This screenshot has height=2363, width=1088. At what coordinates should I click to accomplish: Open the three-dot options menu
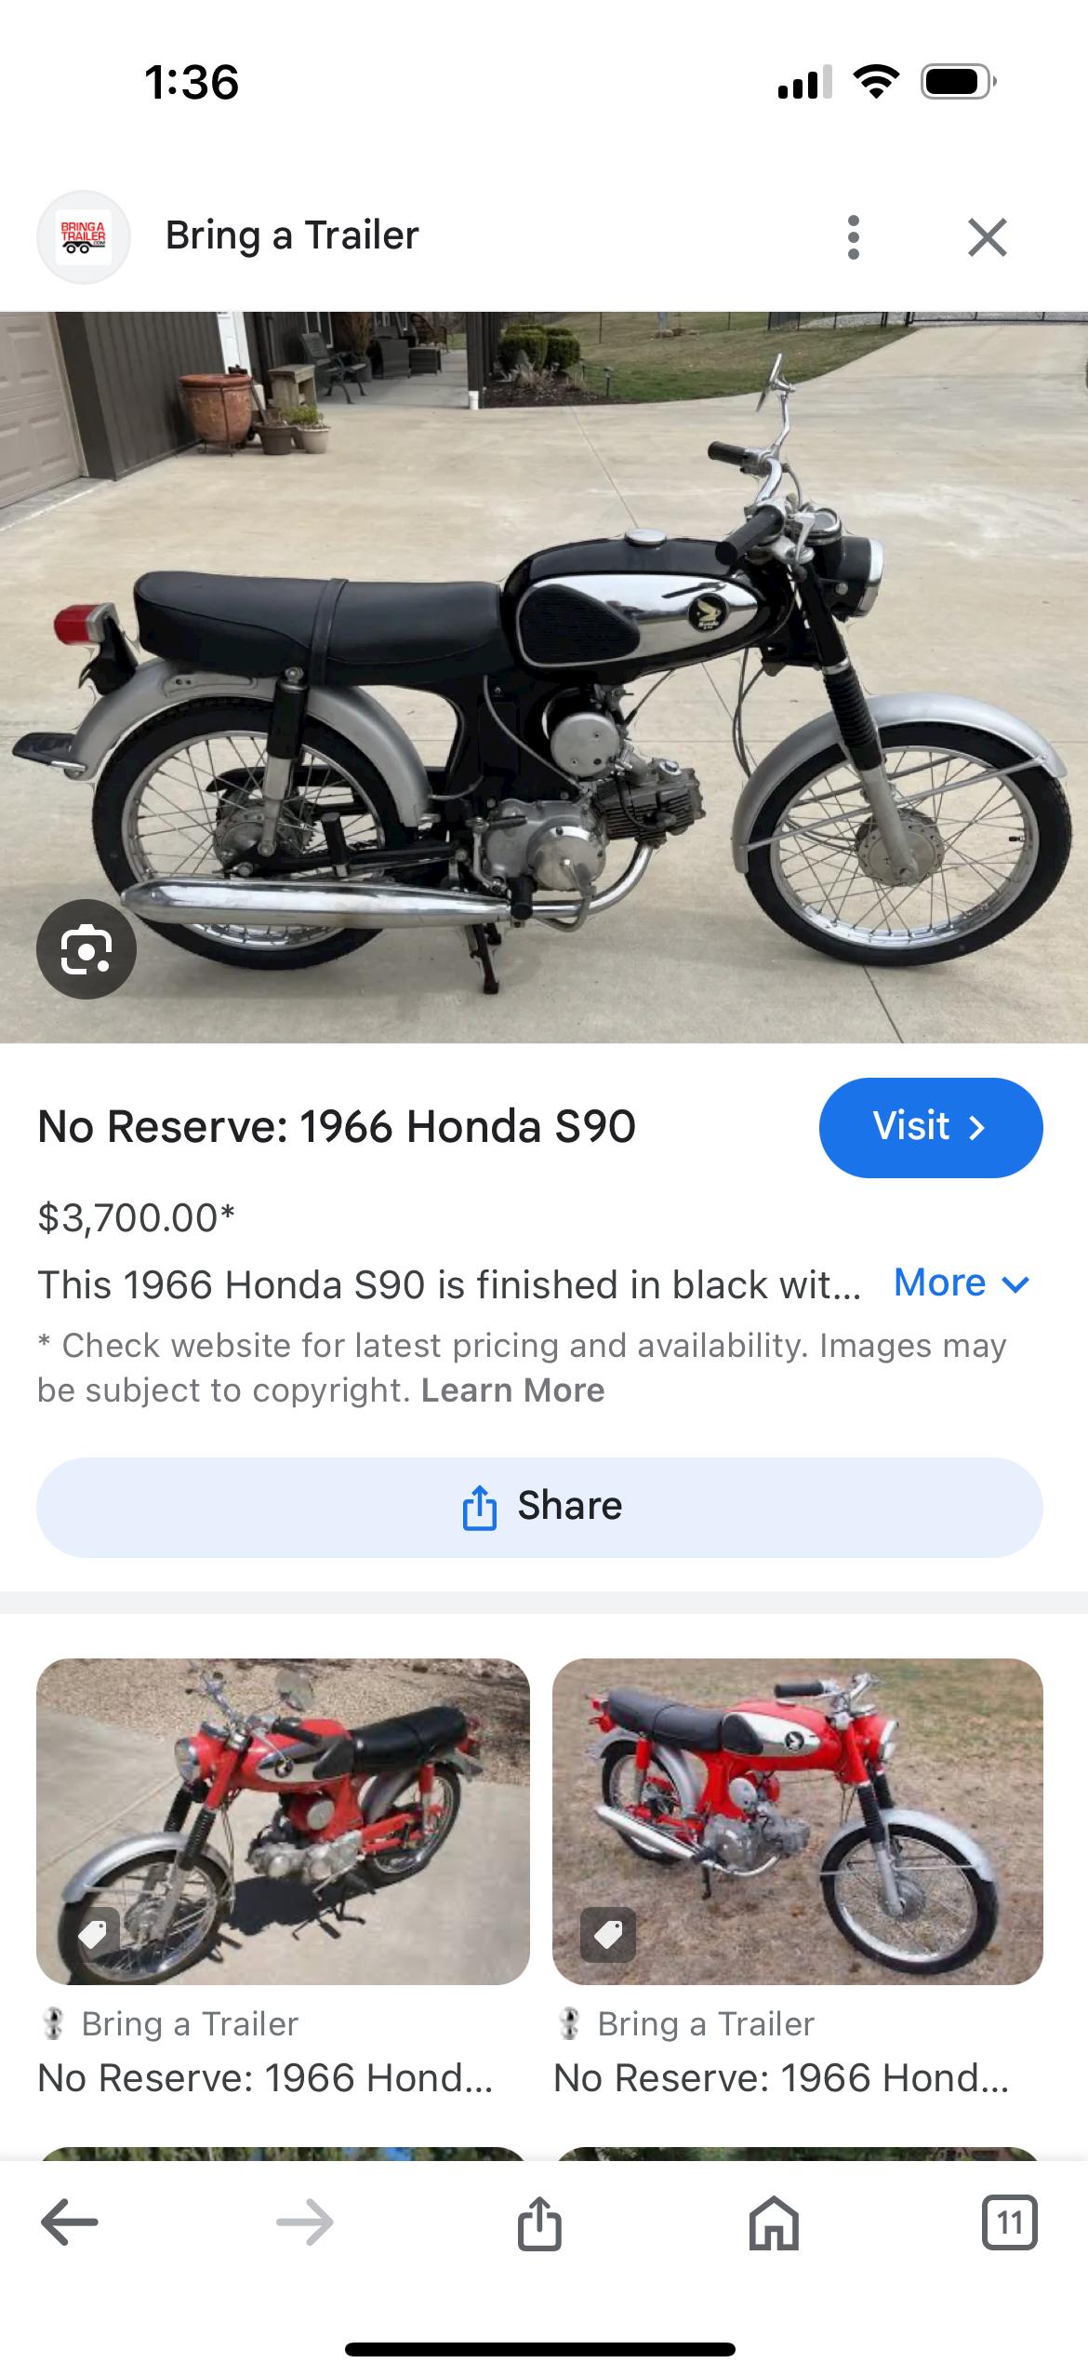(x=854, y=237)
